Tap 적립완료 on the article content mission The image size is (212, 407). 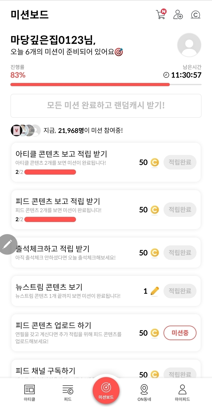(x=180, y=162)
